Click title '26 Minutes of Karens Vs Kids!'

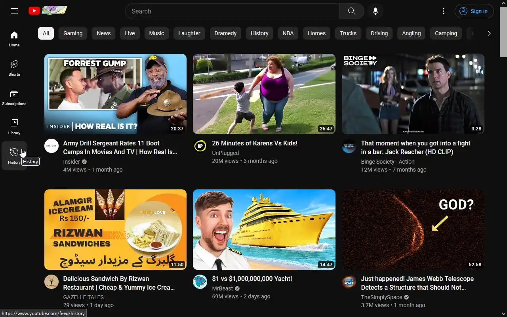point(255,143)
